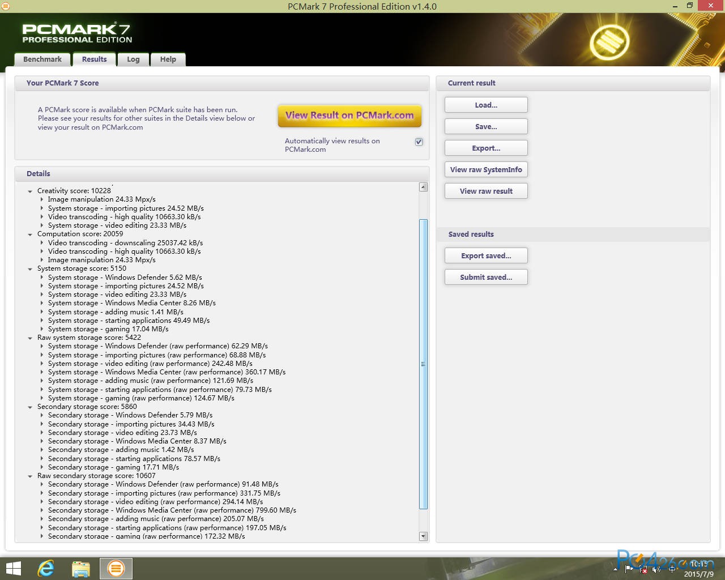Expand starting applications (raw performance) 79.73 MB/s
The height and width of the screenshot is (580, 725).
tap(42, 390)
